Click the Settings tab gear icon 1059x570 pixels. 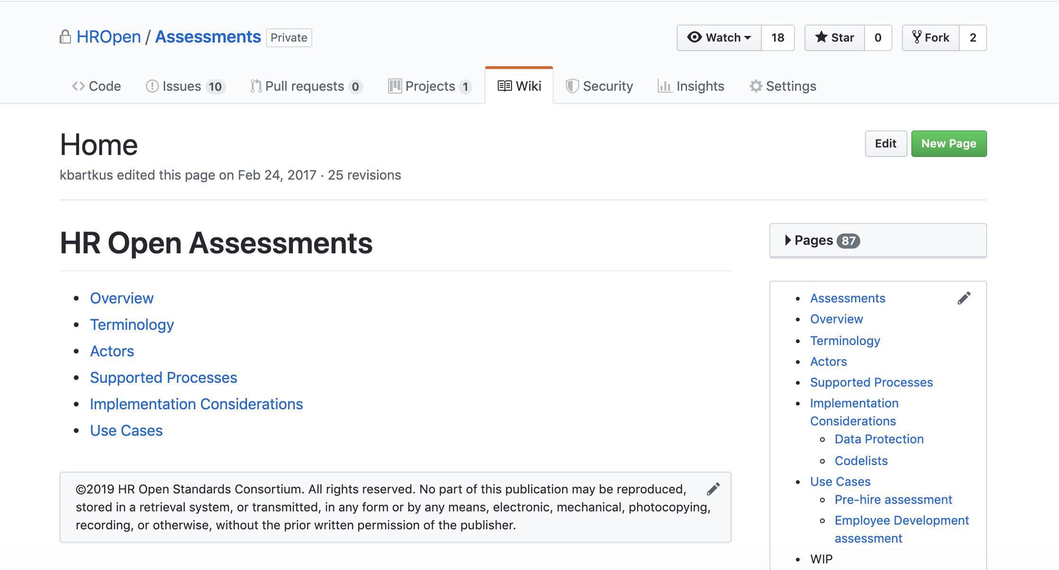pos(756,86)
